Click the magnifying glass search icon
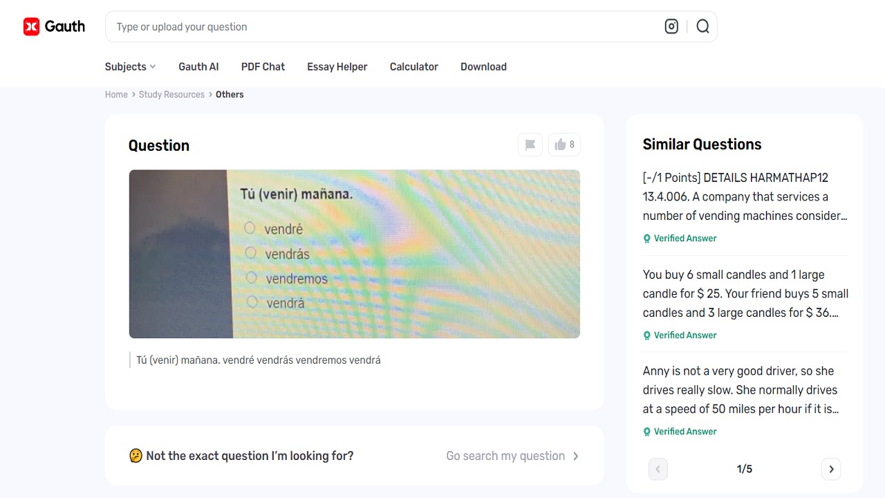 (x=703, y=26)
